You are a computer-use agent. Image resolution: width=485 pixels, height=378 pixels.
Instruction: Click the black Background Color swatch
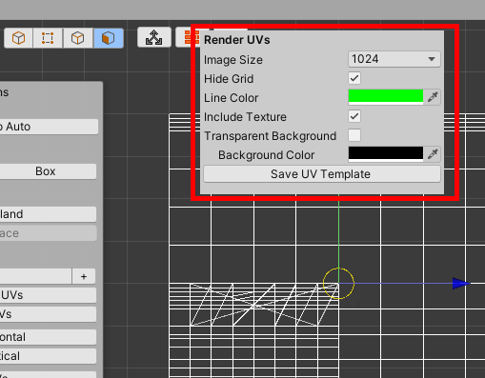386,154
